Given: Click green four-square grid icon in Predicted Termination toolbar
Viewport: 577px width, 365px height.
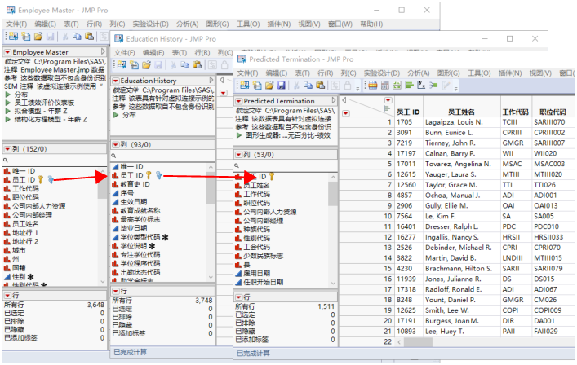Looking at the screenshot, I should coord(397,86).
